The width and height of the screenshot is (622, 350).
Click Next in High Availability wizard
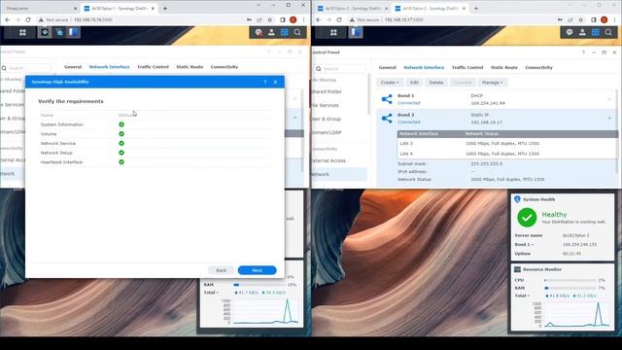(x=257, y=270)
